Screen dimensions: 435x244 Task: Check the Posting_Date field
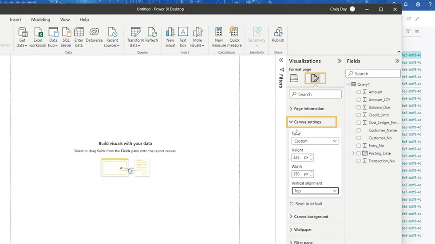(x=359, y=153)
